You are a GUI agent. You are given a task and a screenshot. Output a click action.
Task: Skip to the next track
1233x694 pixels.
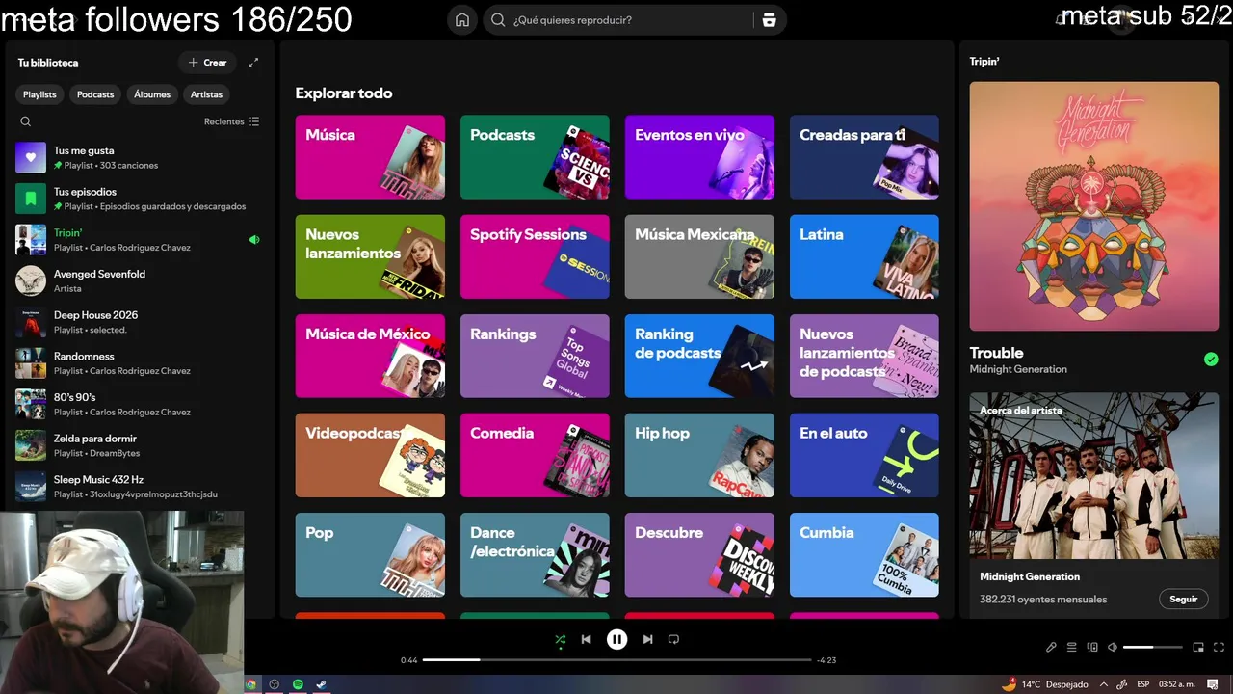647,639
